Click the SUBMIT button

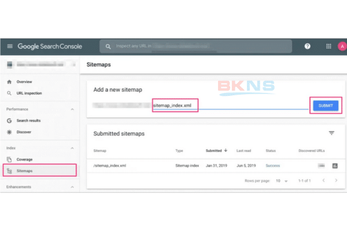[x=326, y=106]
